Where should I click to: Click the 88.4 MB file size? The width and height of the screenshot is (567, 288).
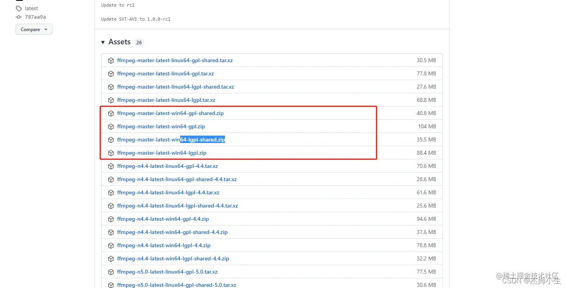coord(426,153)
